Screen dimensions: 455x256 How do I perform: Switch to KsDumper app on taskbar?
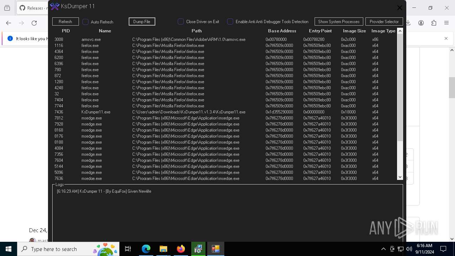215,249
